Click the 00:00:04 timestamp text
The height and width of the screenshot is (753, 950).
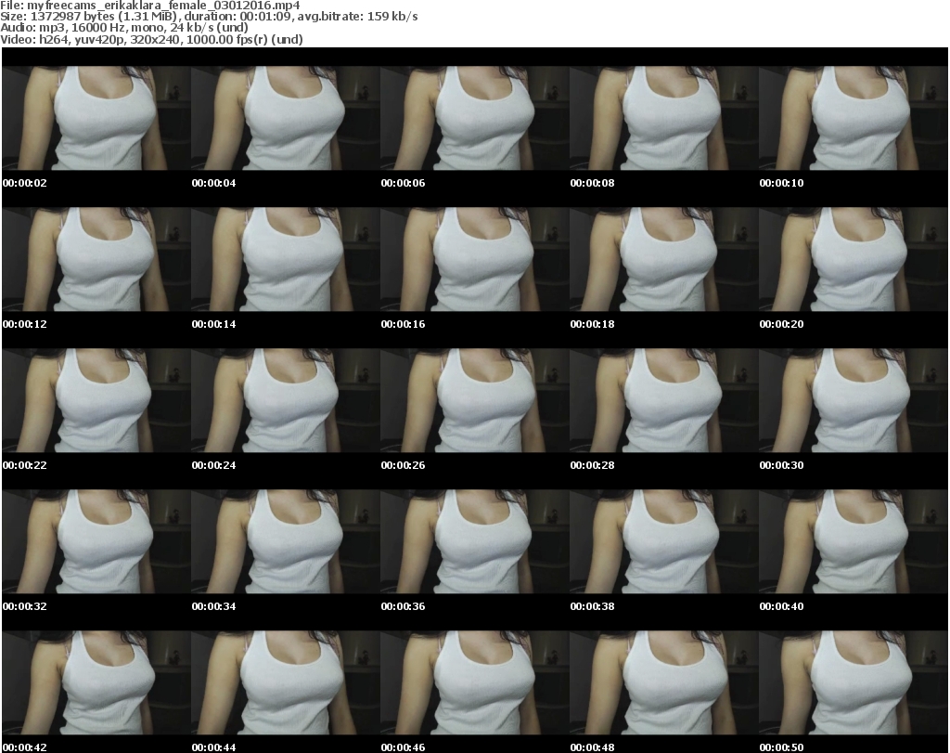tap(214, 183)
